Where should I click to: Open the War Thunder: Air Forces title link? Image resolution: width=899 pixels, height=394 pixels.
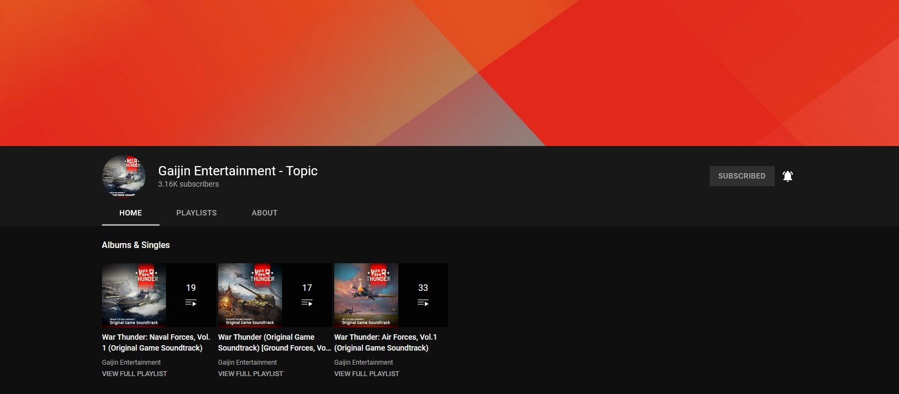pyautogui.click(x=386, y=342)
